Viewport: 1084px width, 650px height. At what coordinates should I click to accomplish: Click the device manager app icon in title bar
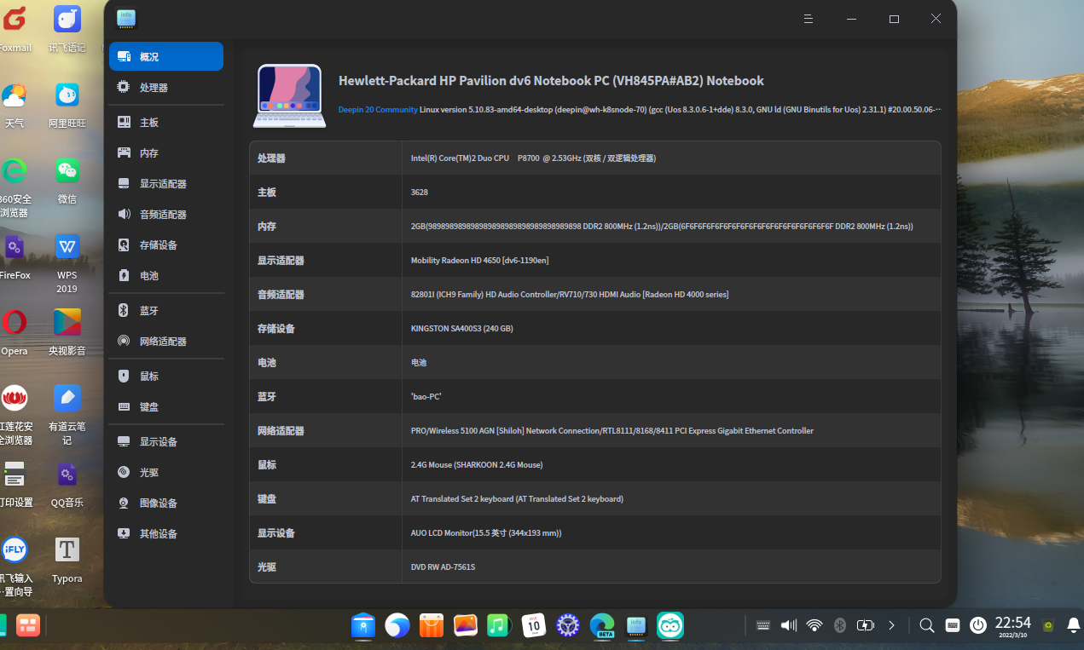[x=126, y=18]
